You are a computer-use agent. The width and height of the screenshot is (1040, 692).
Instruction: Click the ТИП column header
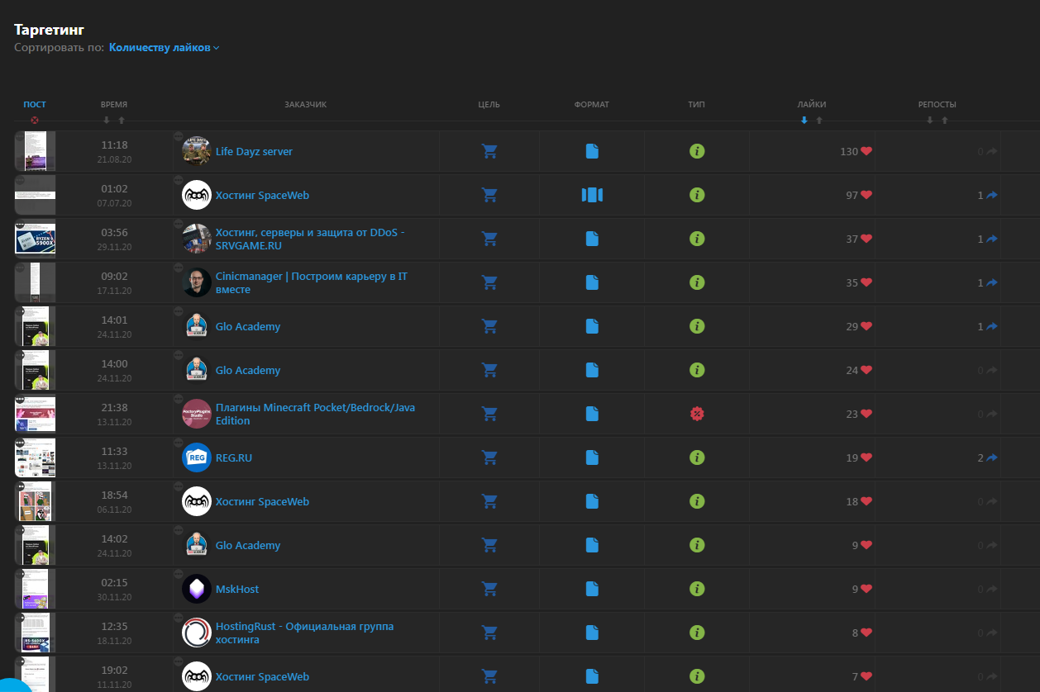coord(697,105)
